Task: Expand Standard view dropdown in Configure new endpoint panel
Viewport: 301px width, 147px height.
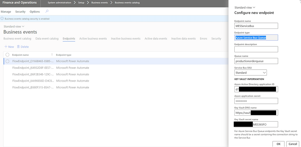Action: click(x=245, y=7)
